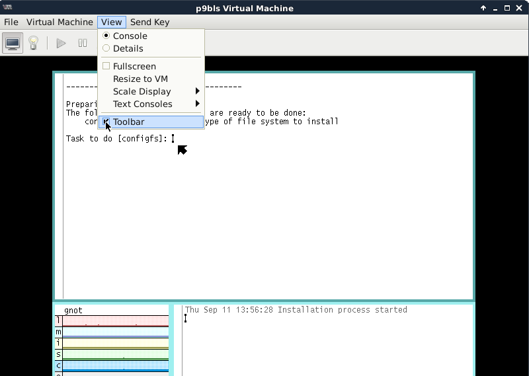
Task: Open the Send Key menu
Action: [x=149, y=22]
